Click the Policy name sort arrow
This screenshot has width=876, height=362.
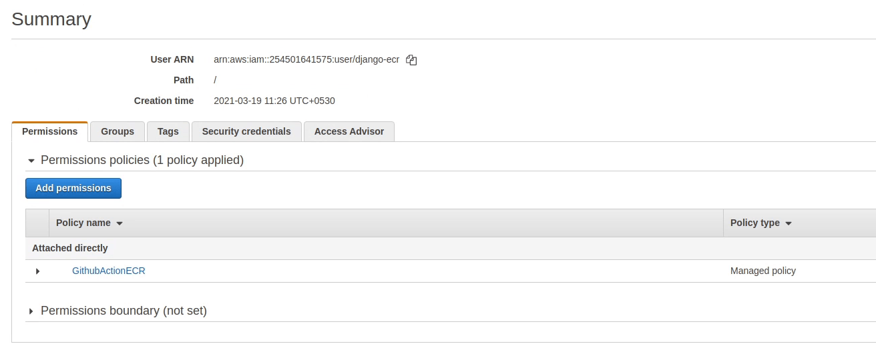[120, 223]
